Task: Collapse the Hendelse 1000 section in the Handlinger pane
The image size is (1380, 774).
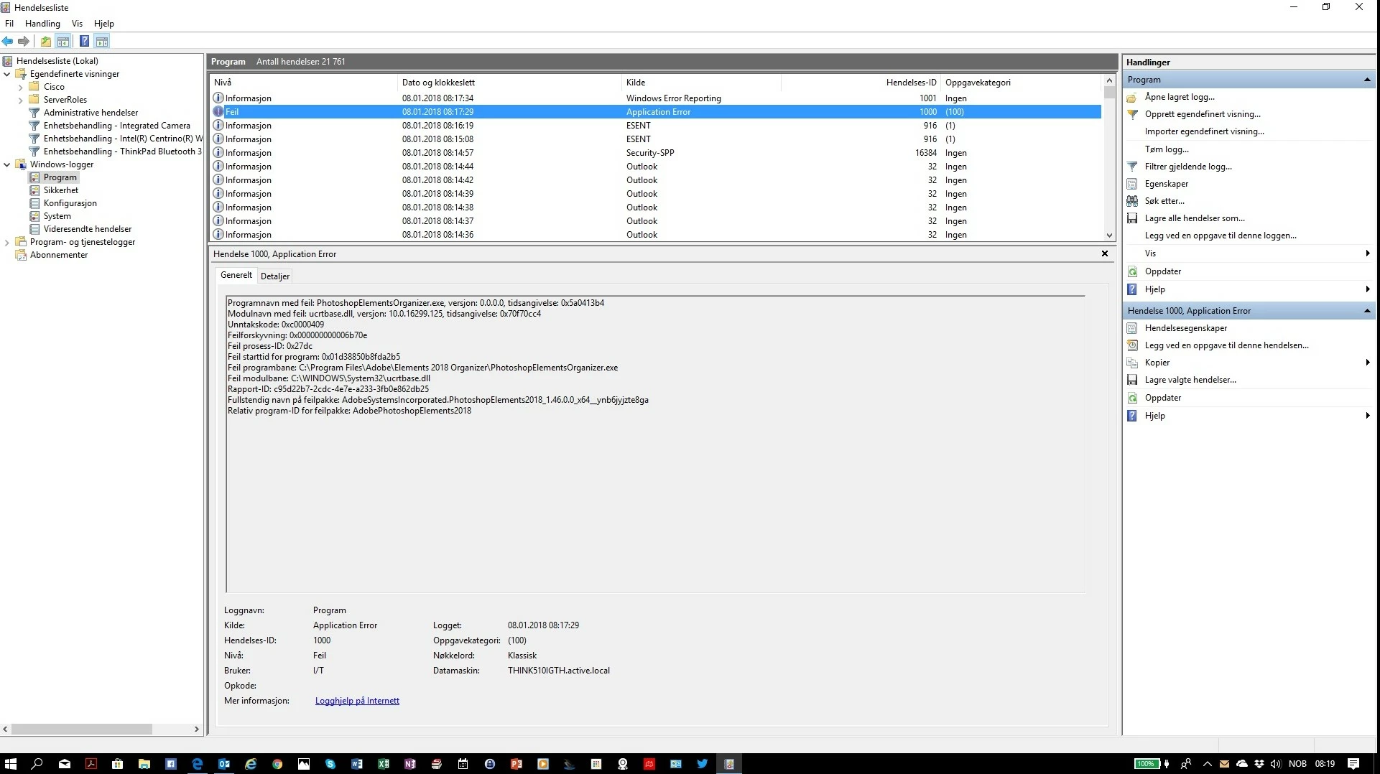Action: pyautogui.click(x=1367, y=311)
